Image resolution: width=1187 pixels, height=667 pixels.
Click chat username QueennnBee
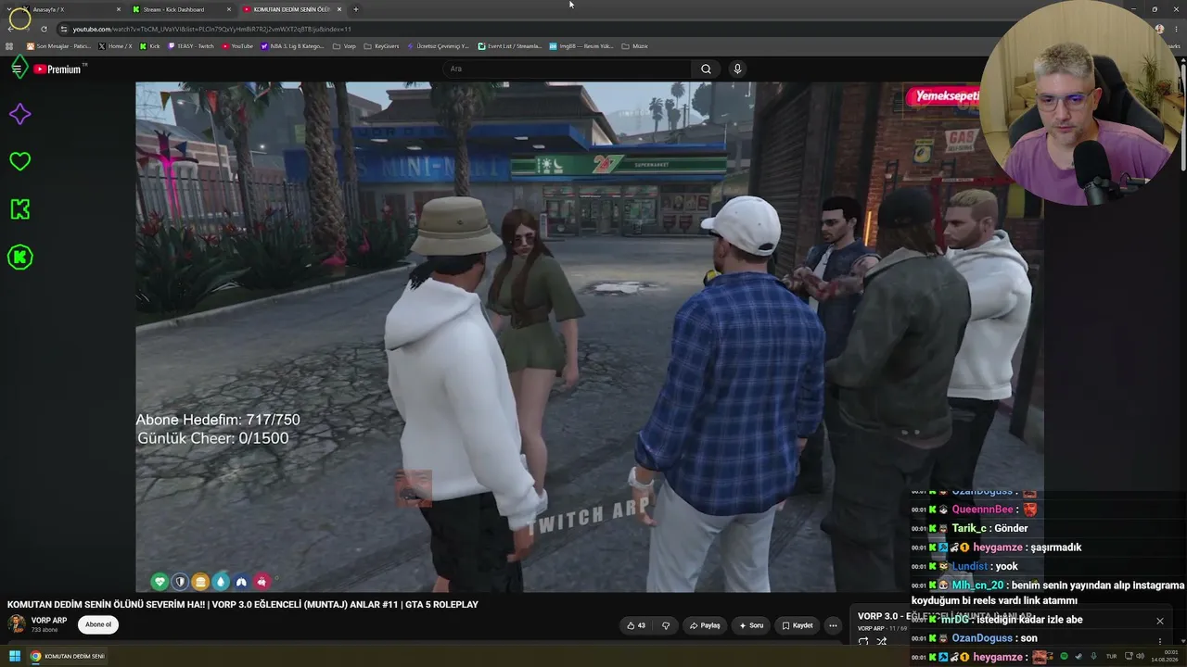tap(982, 510)
